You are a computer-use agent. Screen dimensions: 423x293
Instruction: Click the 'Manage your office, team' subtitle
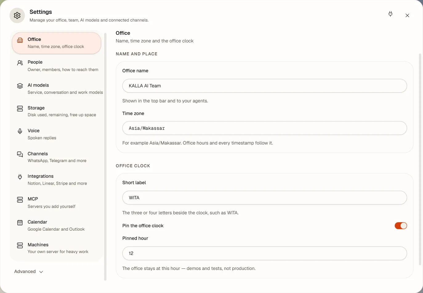[x=89, y=20]
